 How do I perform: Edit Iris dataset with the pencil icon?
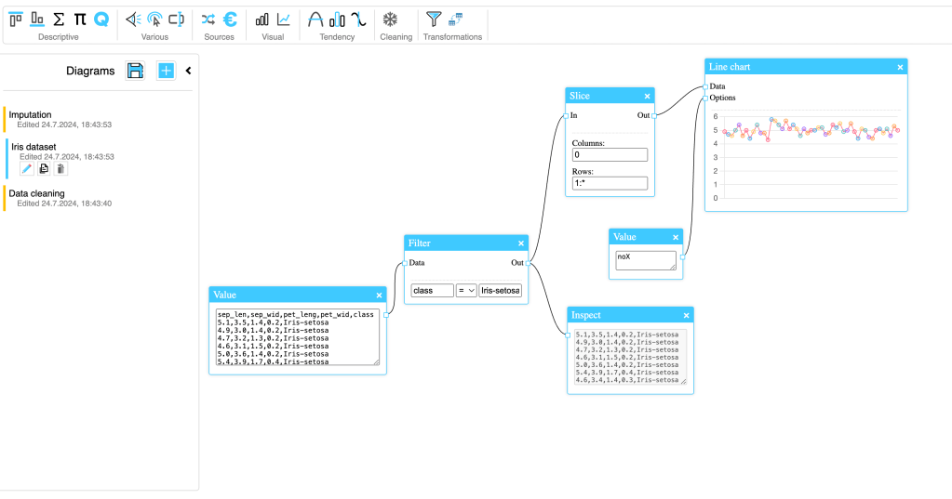[x=27, y=168]
